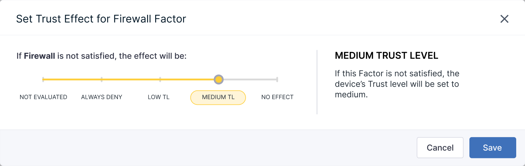525x166 pixels.
Task: Choose the NO EFFECT option label
Action: click(277, 97)
